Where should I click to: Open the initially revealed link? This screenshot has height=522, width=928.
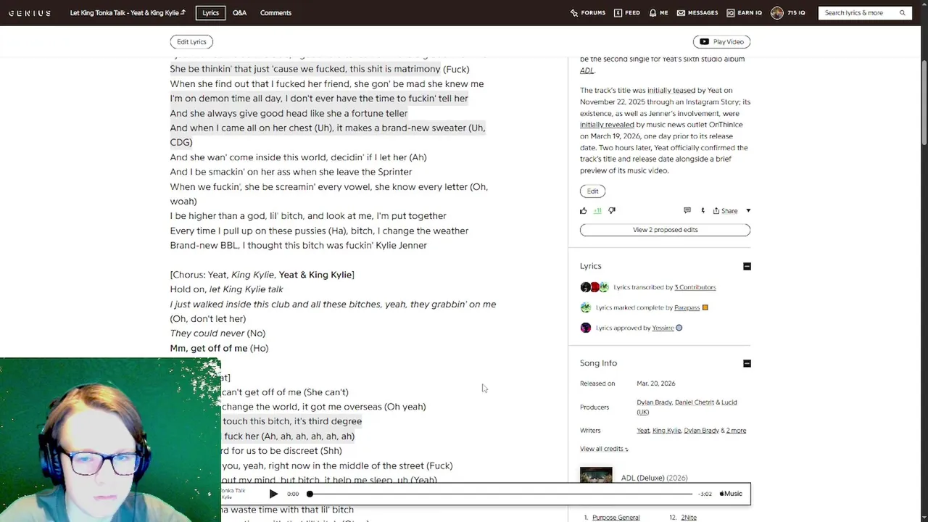pos(607,125)
